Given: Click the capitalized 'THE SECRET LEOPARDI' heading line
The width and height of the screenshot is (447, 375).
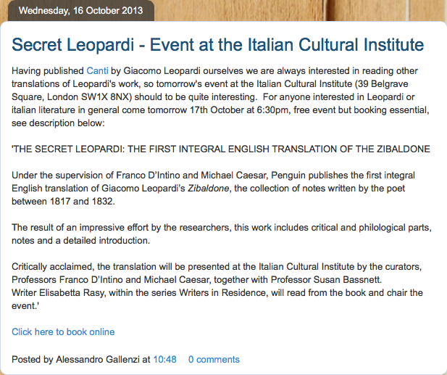Looking at the screenshot, I should point(221,149).
